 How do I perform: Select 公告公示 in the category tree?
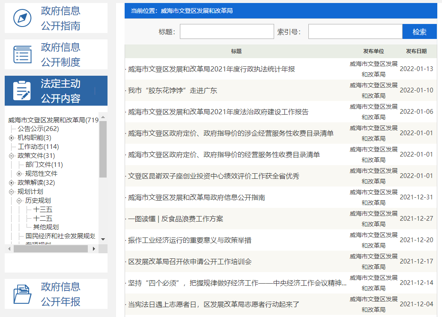pyautogui.click(x=38, y=129)
